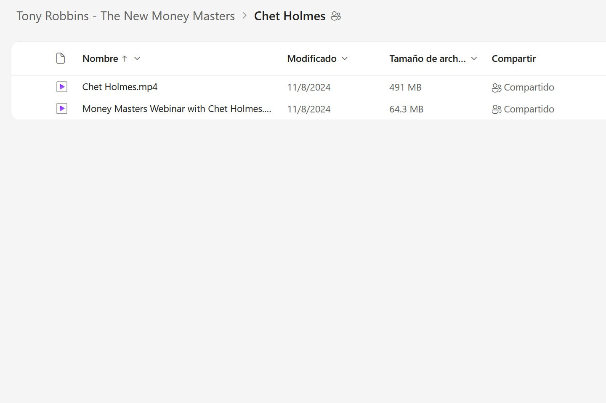Select the Compartir column header

coord(513,59)
